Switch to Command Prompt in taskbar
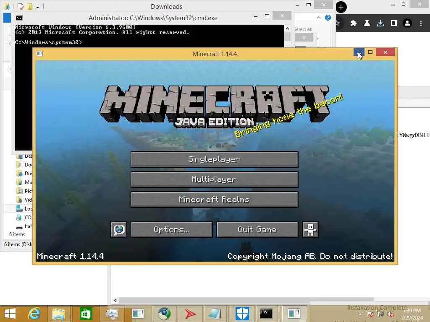This screenshot has height=322, width=430. 266,314
